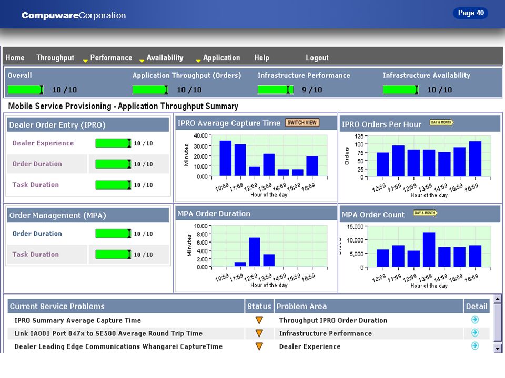
Task: Click warning triangle for IPRO Summary Average Capture Time
Action: (259, 320)
